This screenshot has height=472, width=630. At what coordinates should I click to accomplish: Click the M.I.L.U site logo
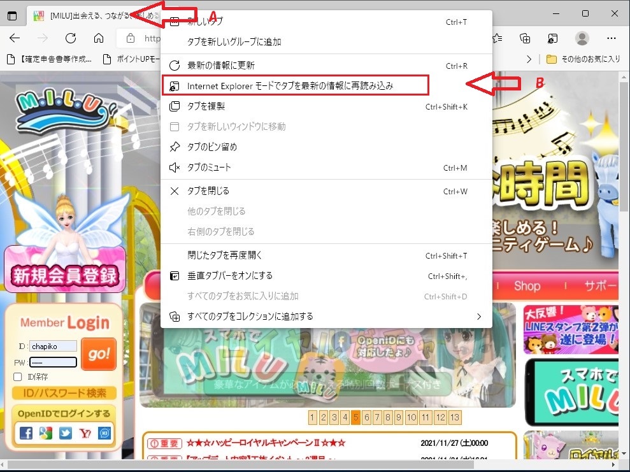point(65,110)
